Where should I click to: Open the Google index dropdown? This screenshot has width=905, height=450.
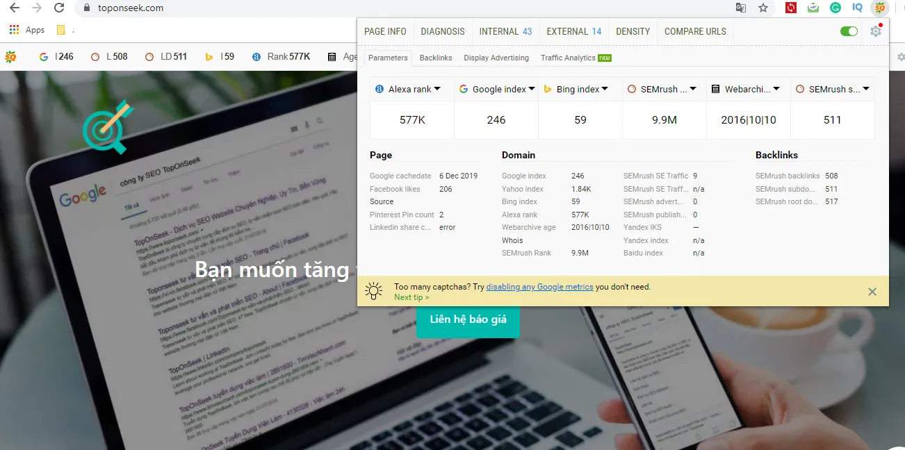[x=532, y=89]
